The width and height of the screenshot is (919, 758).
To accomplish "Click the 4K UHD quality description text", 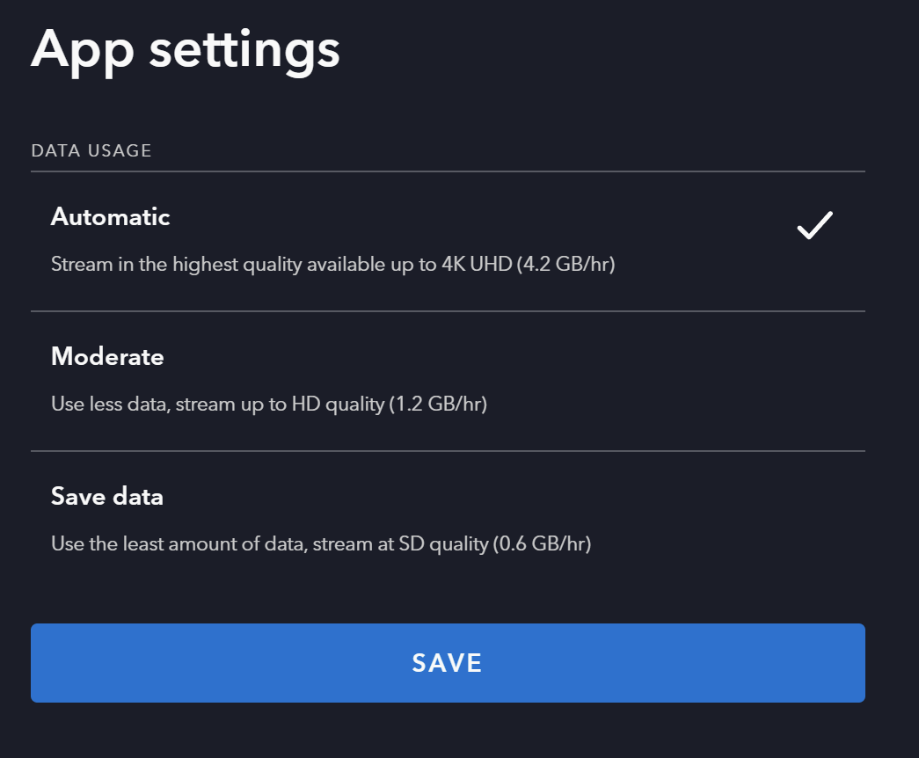I will 332,264.
